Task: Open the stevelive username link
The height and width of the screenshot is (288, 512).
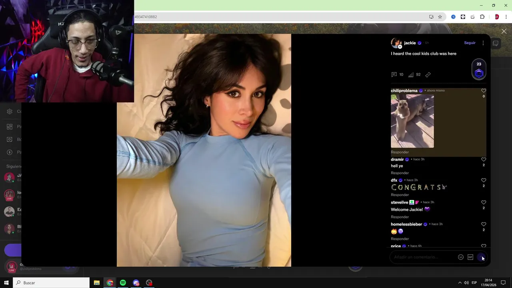Action: tap(399, 202)
